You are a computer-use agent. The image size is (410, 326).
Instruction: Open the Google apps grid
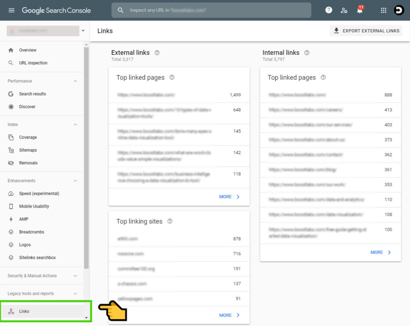[x=383, y=10]
